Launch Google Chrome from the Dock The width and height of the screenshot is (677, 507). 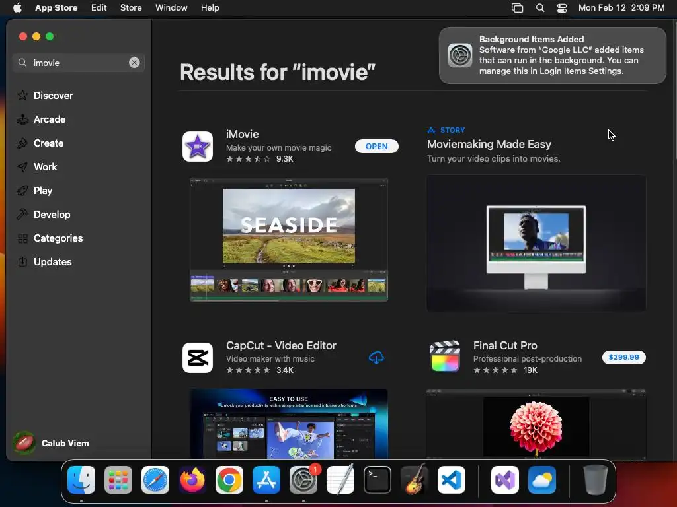coord(229,480)
